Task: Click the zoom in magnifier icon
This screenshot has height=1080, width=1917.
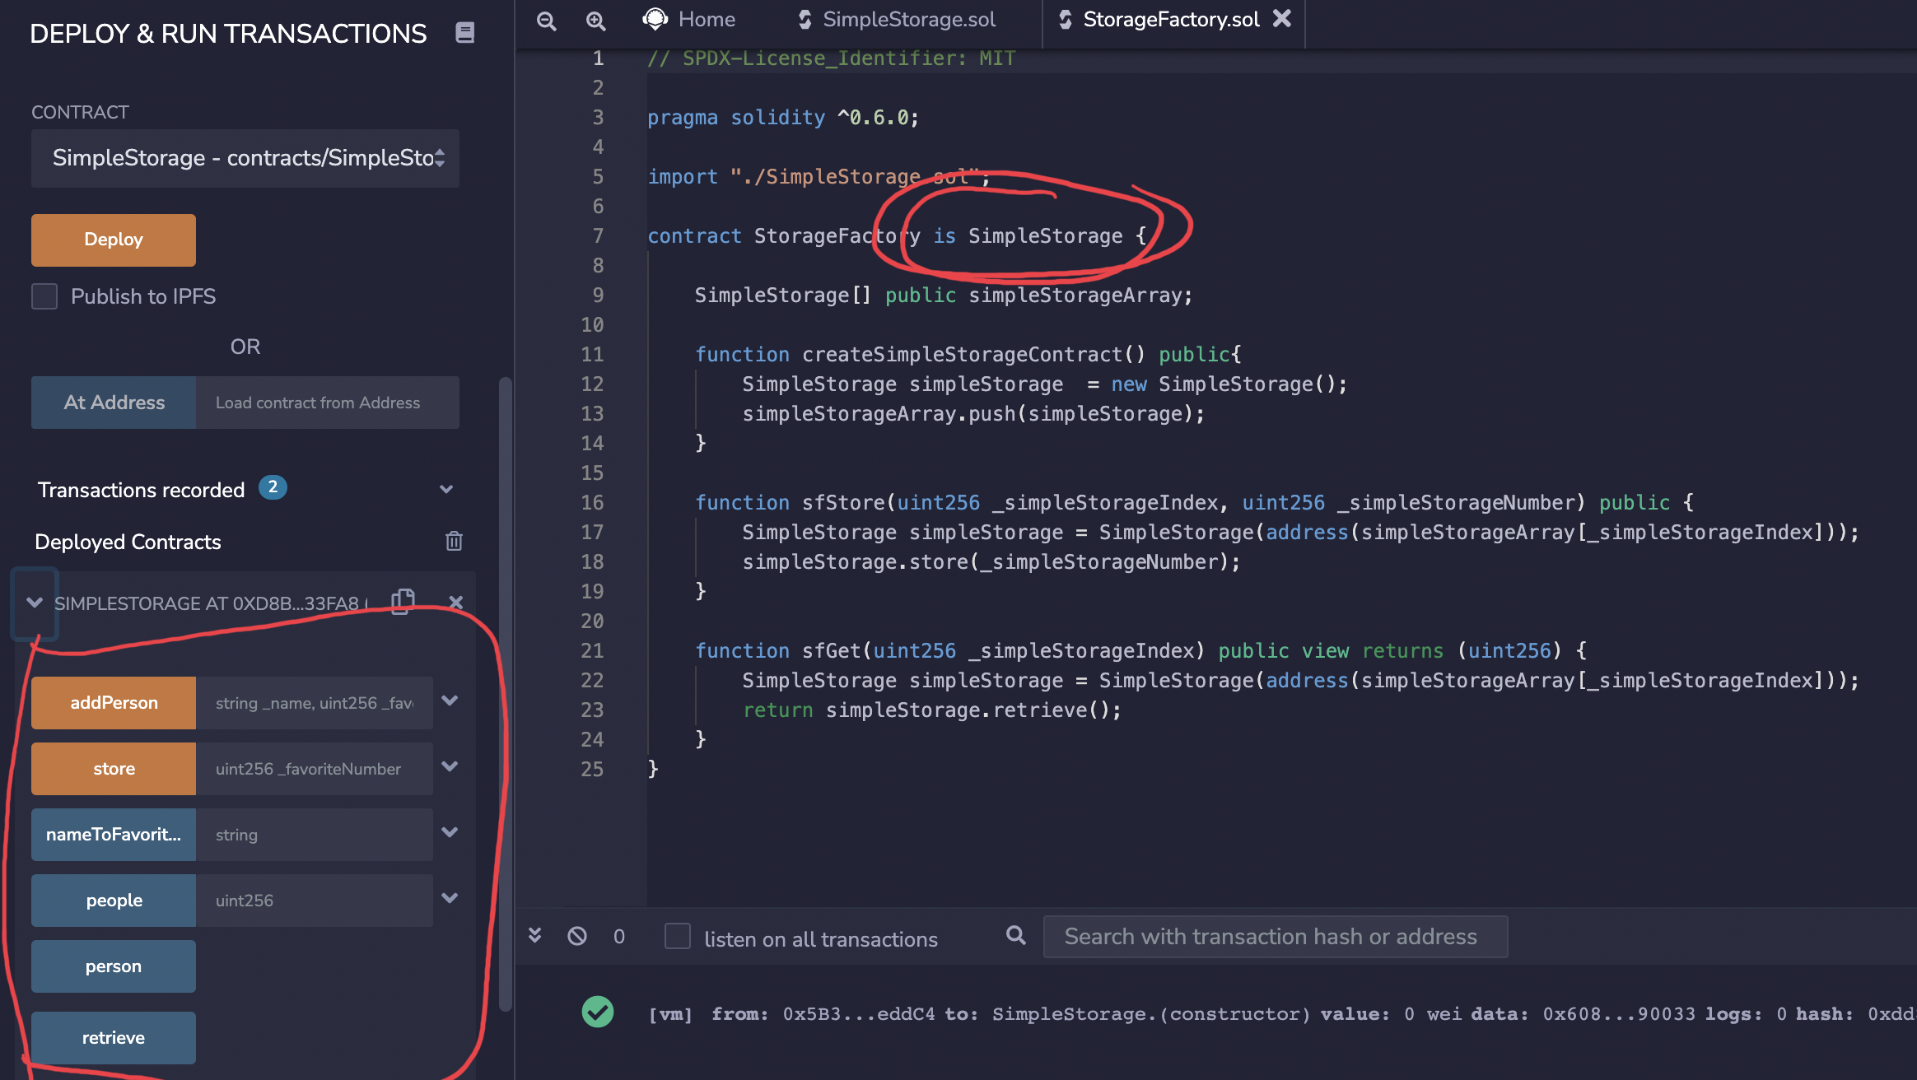Action: point(595,21)
